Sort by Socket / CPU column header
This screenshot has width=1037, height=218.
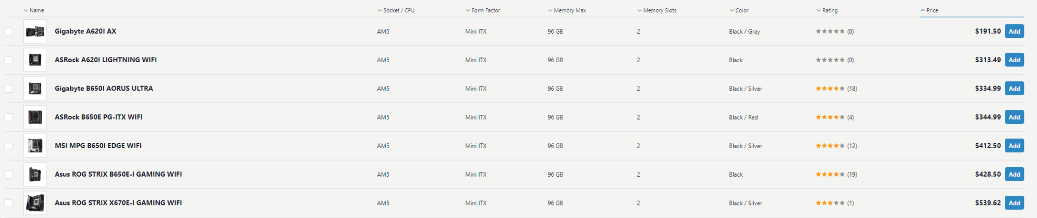pos(398,10)
